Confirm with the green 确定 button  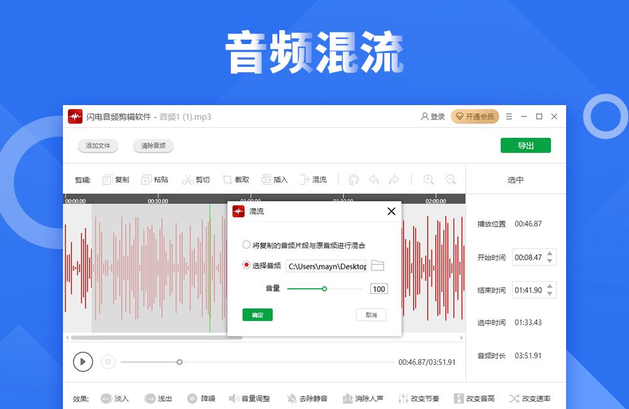point(257,315)
